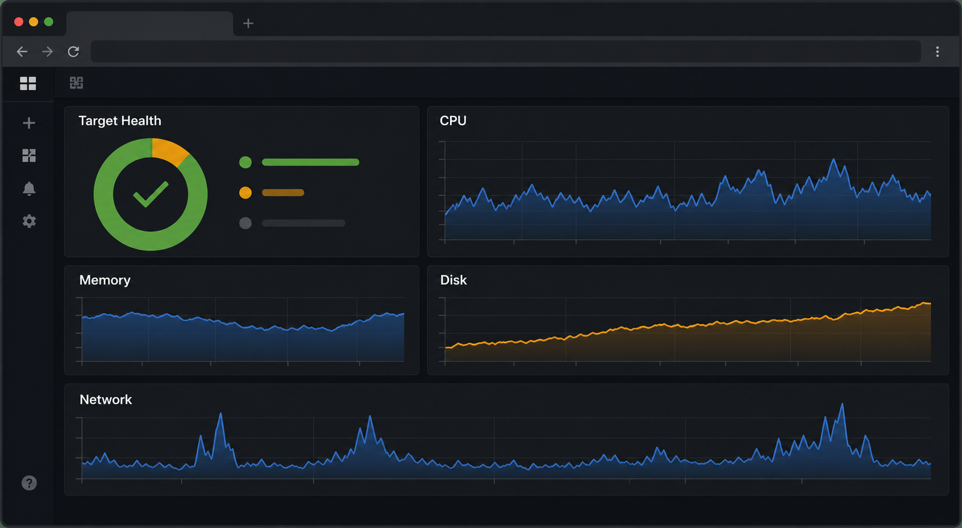This screenshot has height=528, width=962.
Task: Click the CPU panel title
Action: (x=453, y=120)
